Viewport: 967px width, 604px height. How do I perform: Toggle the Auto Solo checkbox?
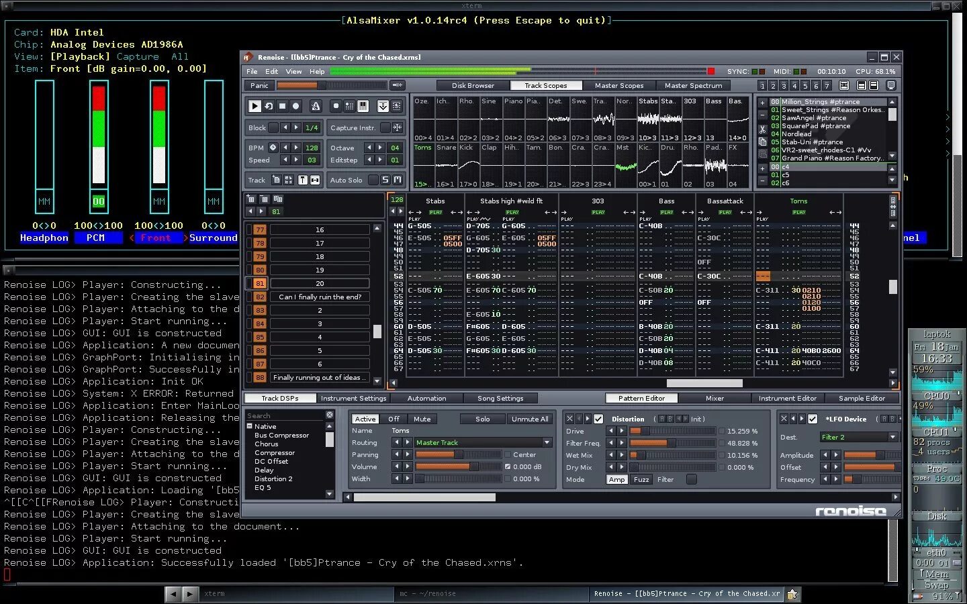click(x=373, y=180)
